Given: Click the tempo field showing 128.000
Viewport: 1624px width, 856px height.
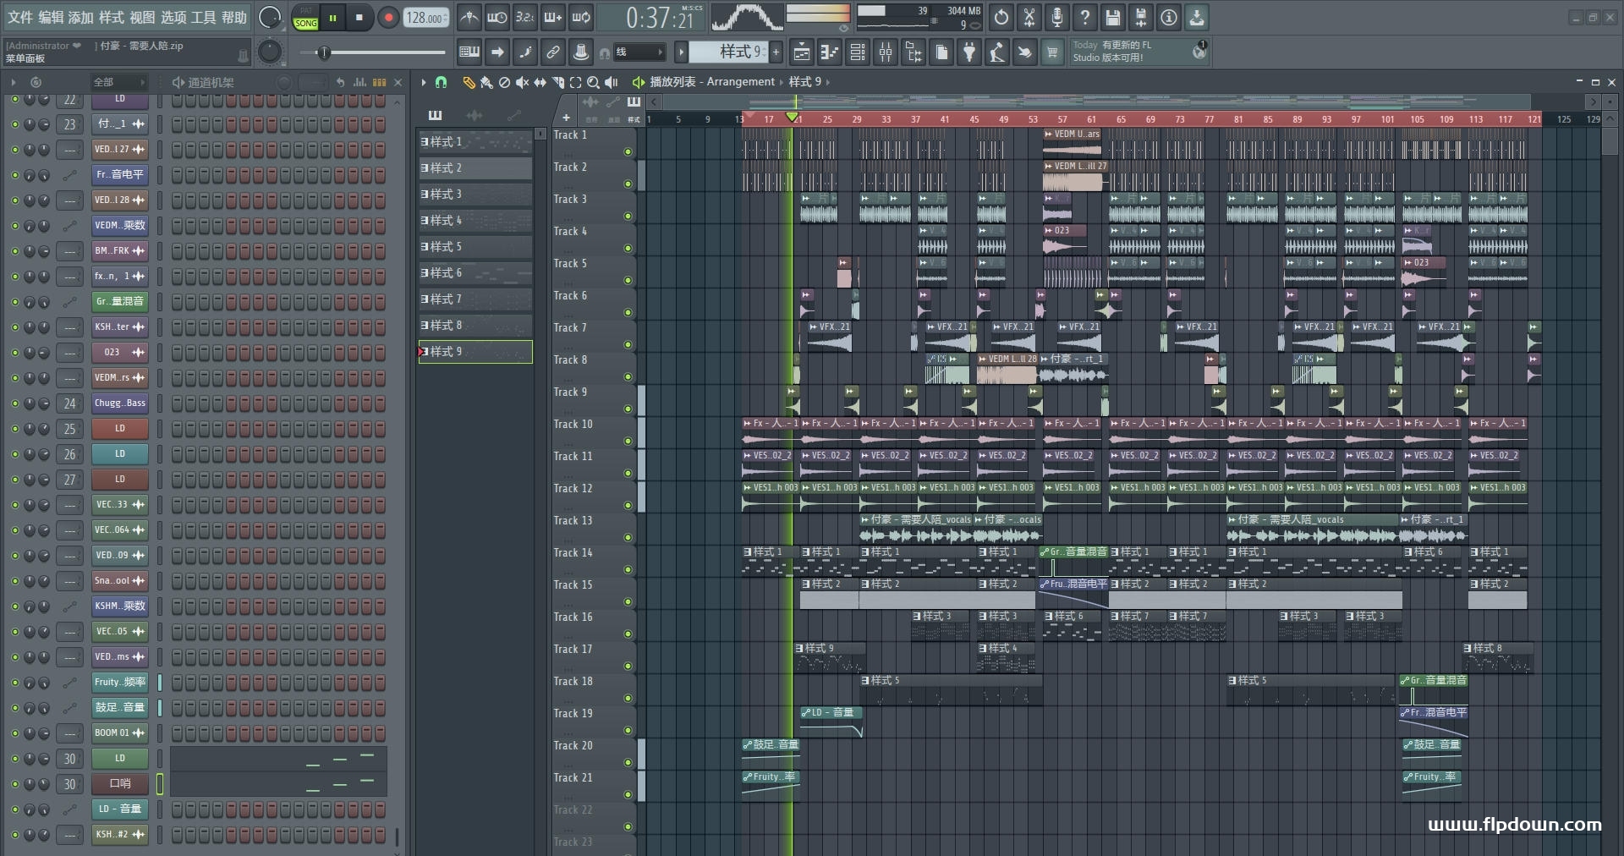Looking at the screenshot, I should (x=426, y=18).
